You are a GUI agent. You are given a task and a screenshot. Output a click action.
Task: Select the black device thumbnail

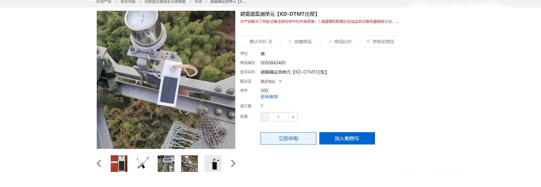pyautogui.click(x=213, y=164)
